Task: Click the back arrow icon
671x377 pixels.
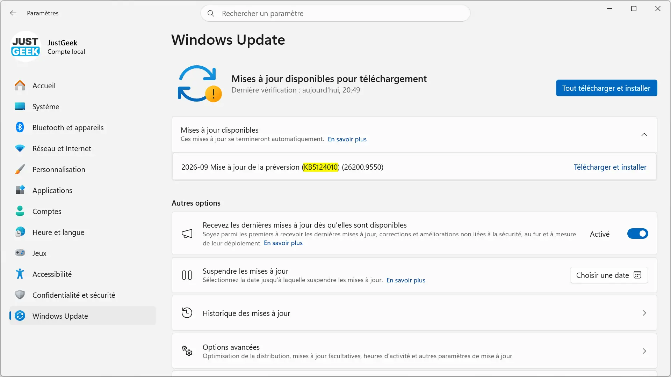Action: [x=13, y=13]
